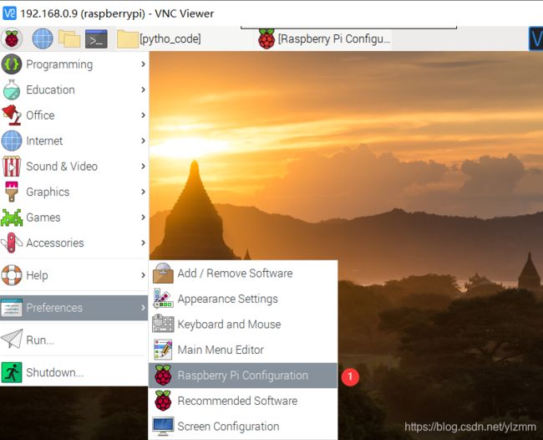Click the Internet globe icon in menu

point(12,141)
